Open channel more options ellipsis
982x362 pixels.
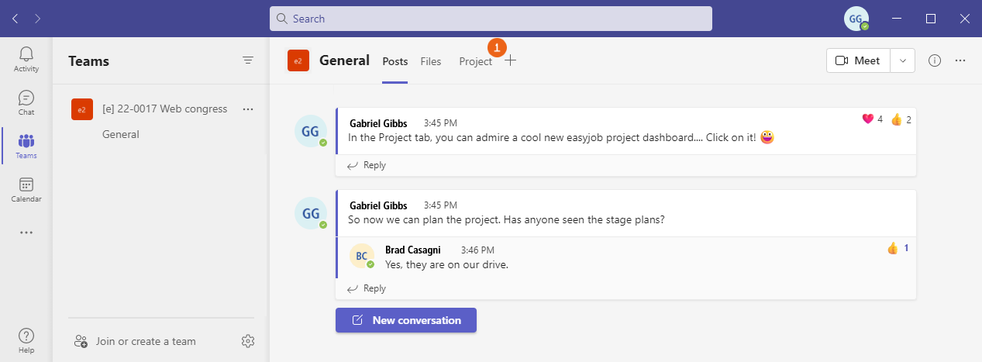960,60
